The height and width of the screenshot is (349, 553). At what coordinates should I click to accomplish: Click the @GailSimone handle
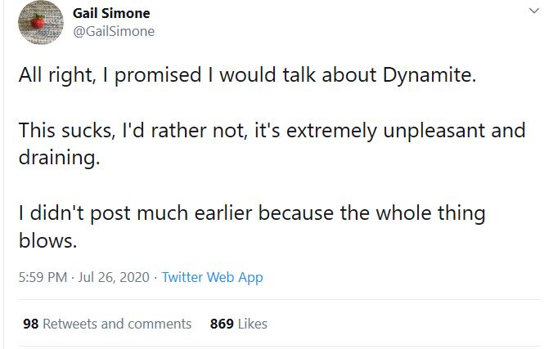[114, 31]
